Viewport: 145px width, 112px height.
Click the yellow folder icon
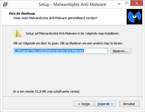pyautogui.click(x=18, y=33)
